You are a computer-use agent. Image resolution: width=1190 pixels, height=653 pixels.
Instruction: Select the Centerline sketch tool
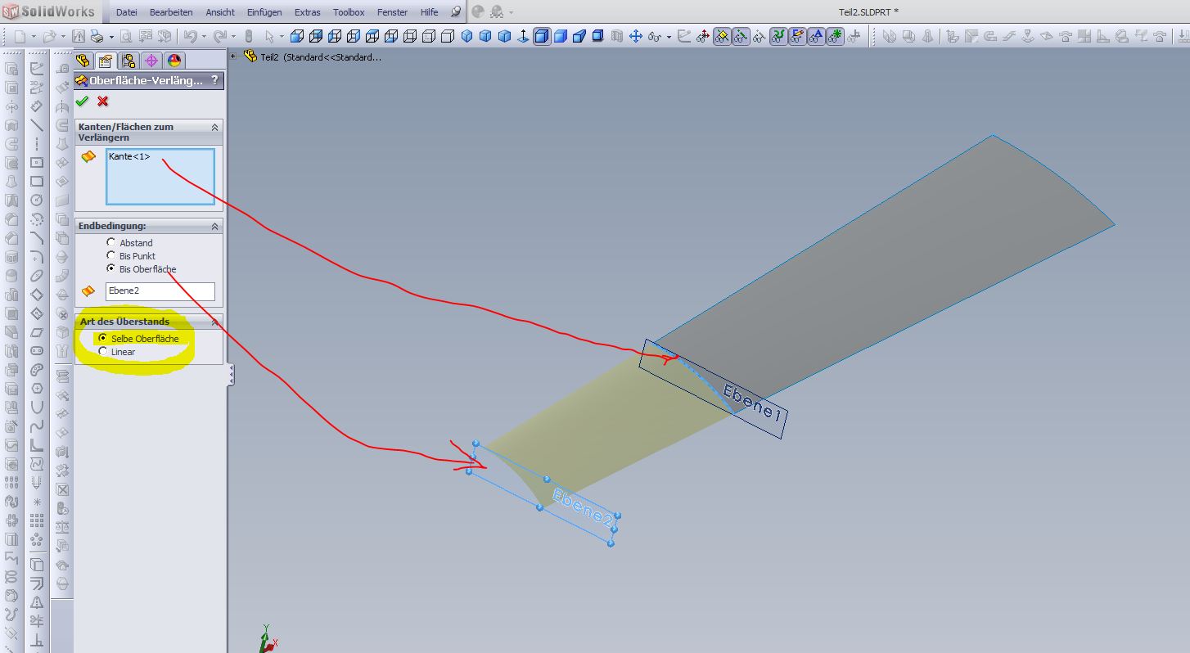click(37, 144)
